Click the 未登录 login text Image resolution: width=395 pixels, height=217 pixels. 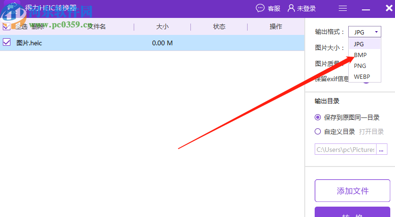pyautogui.click(x=306, y=8)
